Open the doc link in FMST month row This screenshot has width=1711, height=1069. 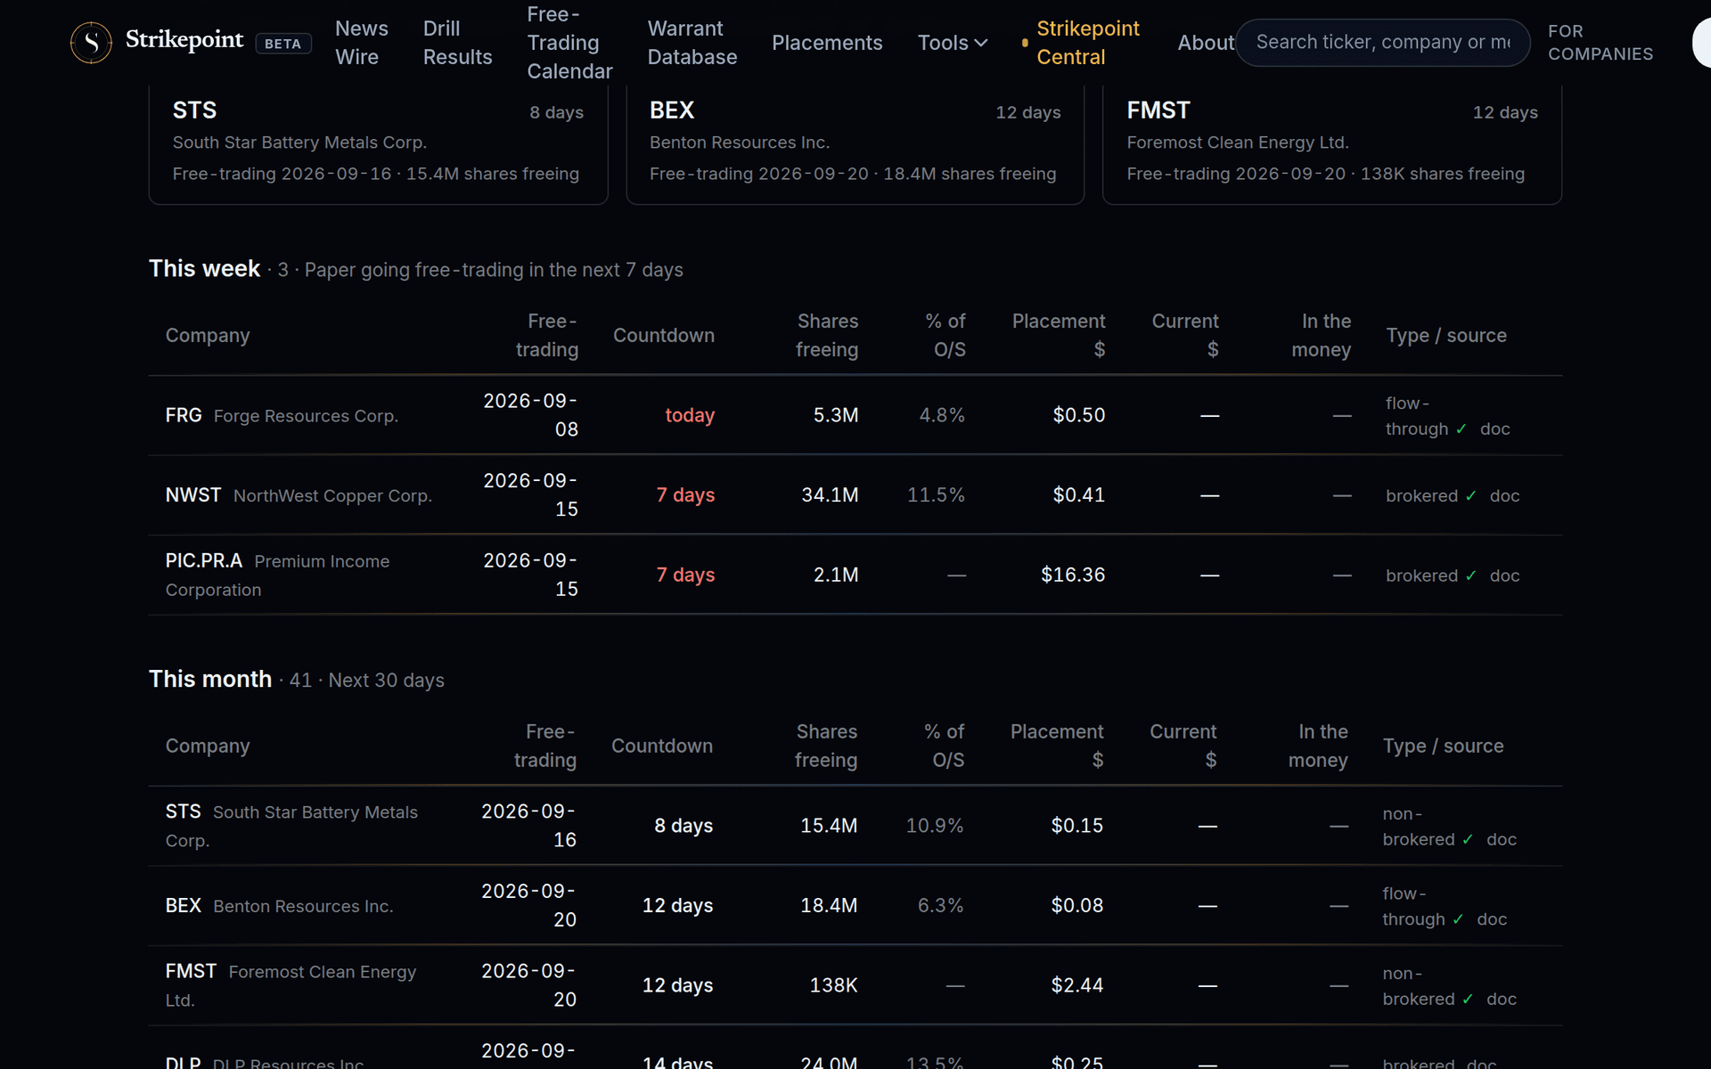click(1501, 1000)
